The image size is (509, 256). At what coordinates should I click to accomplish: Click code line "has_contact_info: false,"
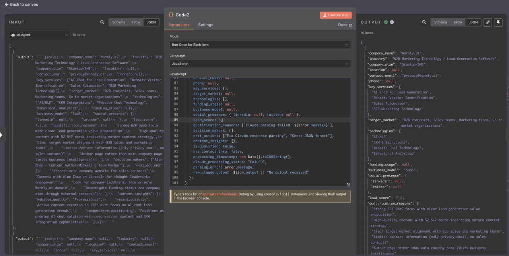pyautogui.click(x=218, y=151)
